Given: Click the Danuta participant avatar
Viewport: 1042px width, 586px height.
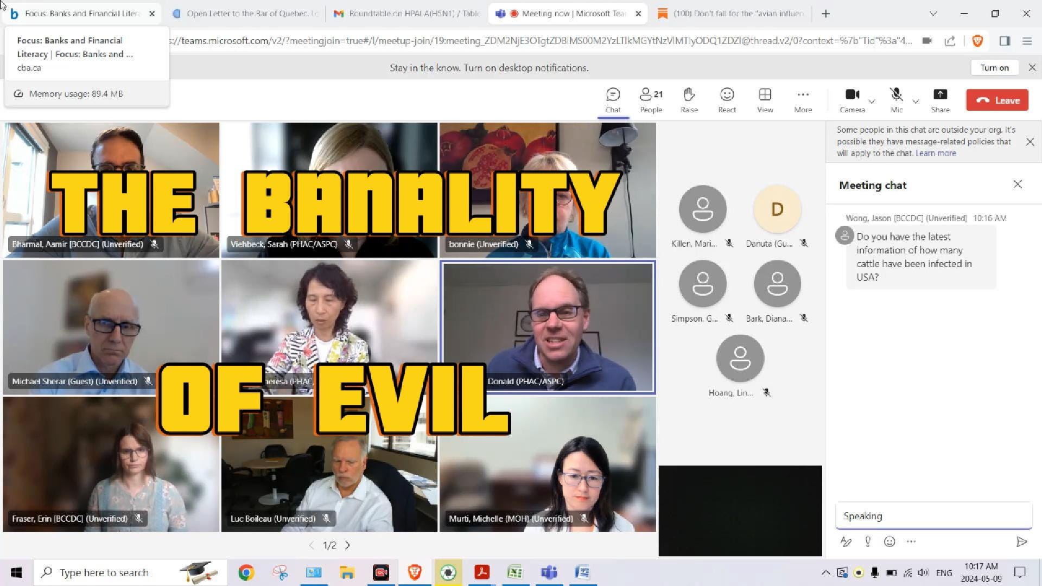Looking at the screenshot, I should point(777,209).
